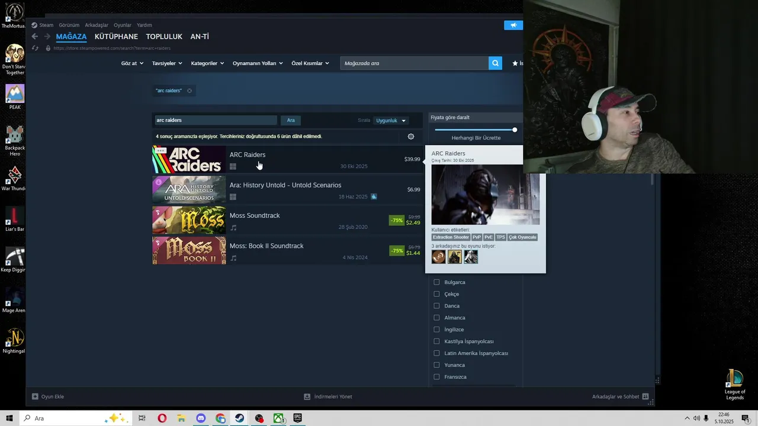Open Discord from the taskbar
The image size is (758, 426).
[201, 418]
